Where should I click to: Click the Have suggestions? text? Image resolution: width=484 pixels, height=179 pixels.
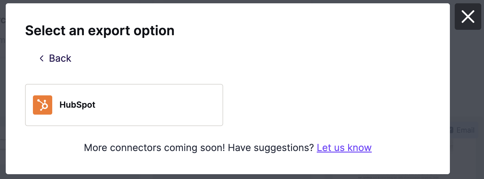click(271, 148)
